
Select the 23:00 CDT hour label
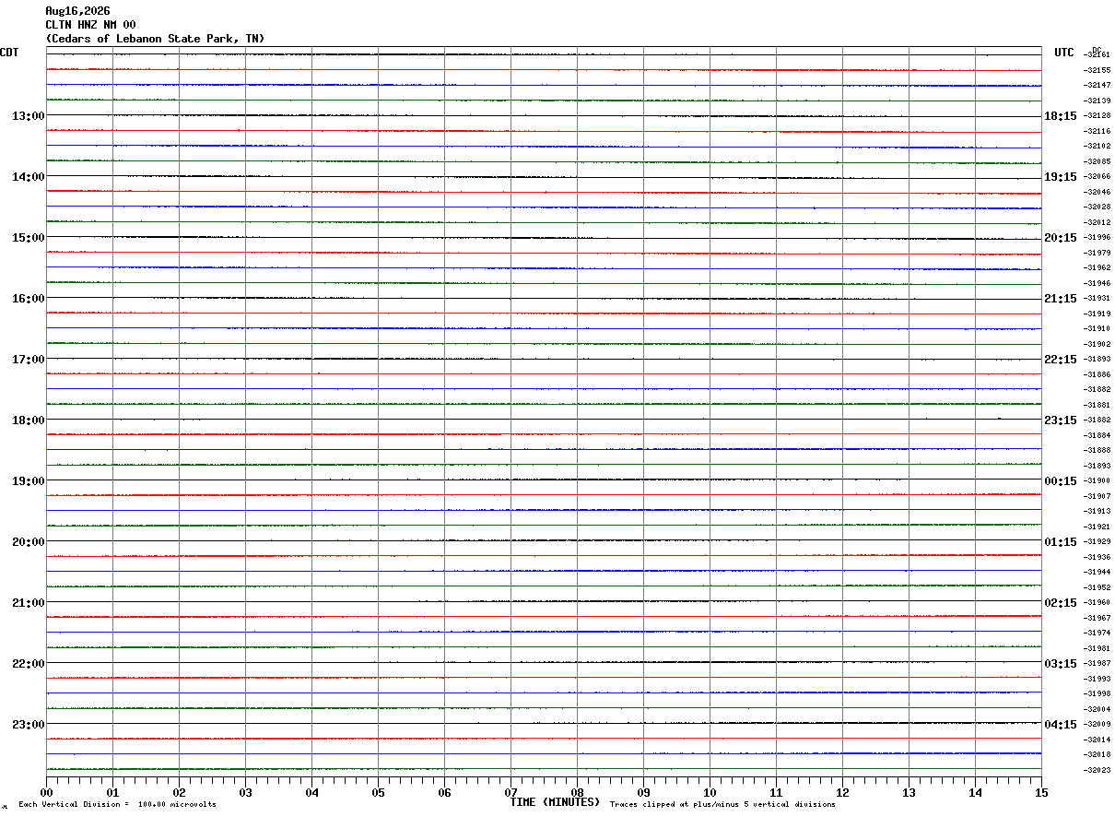point(28,725)
